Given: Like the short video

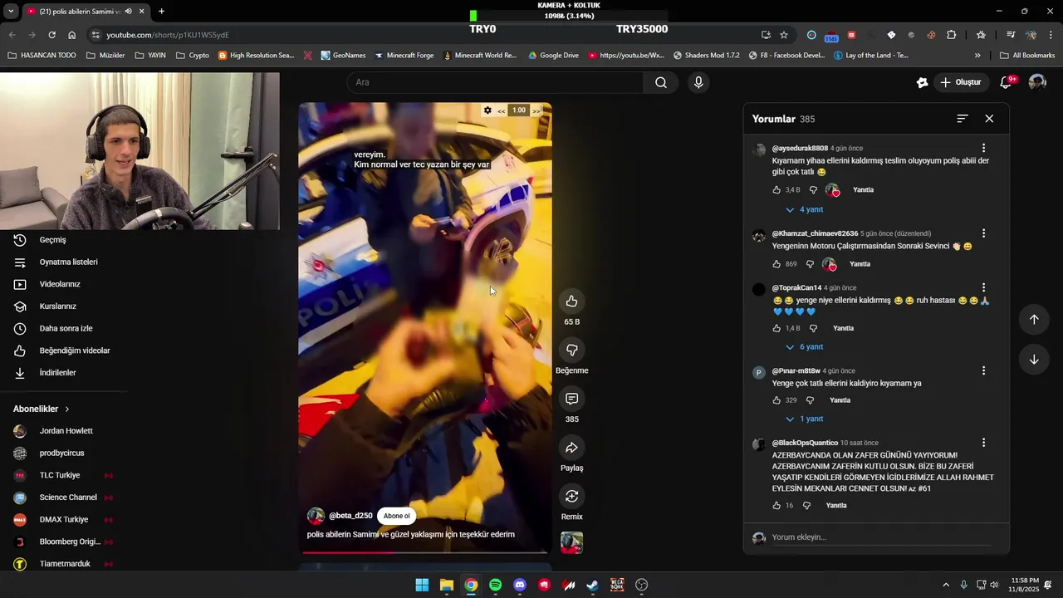Looking at the screenshot, I should pyautogui.click(x=571, y=301).
